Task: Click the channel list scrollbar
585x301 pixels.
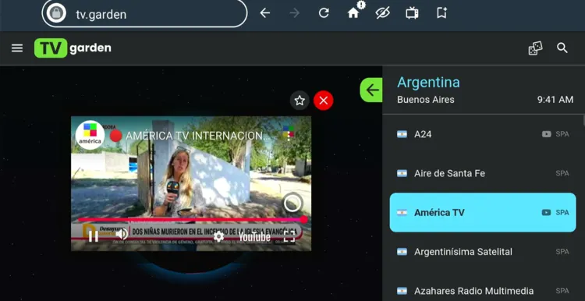Action: (x=583, y=121)
